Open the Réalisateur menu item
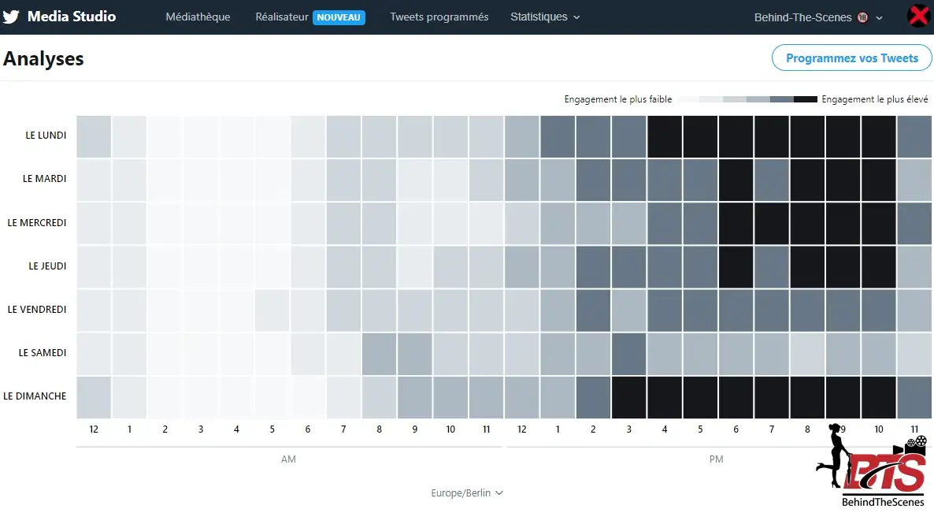The image size is (934, 513). coord(282,17)
